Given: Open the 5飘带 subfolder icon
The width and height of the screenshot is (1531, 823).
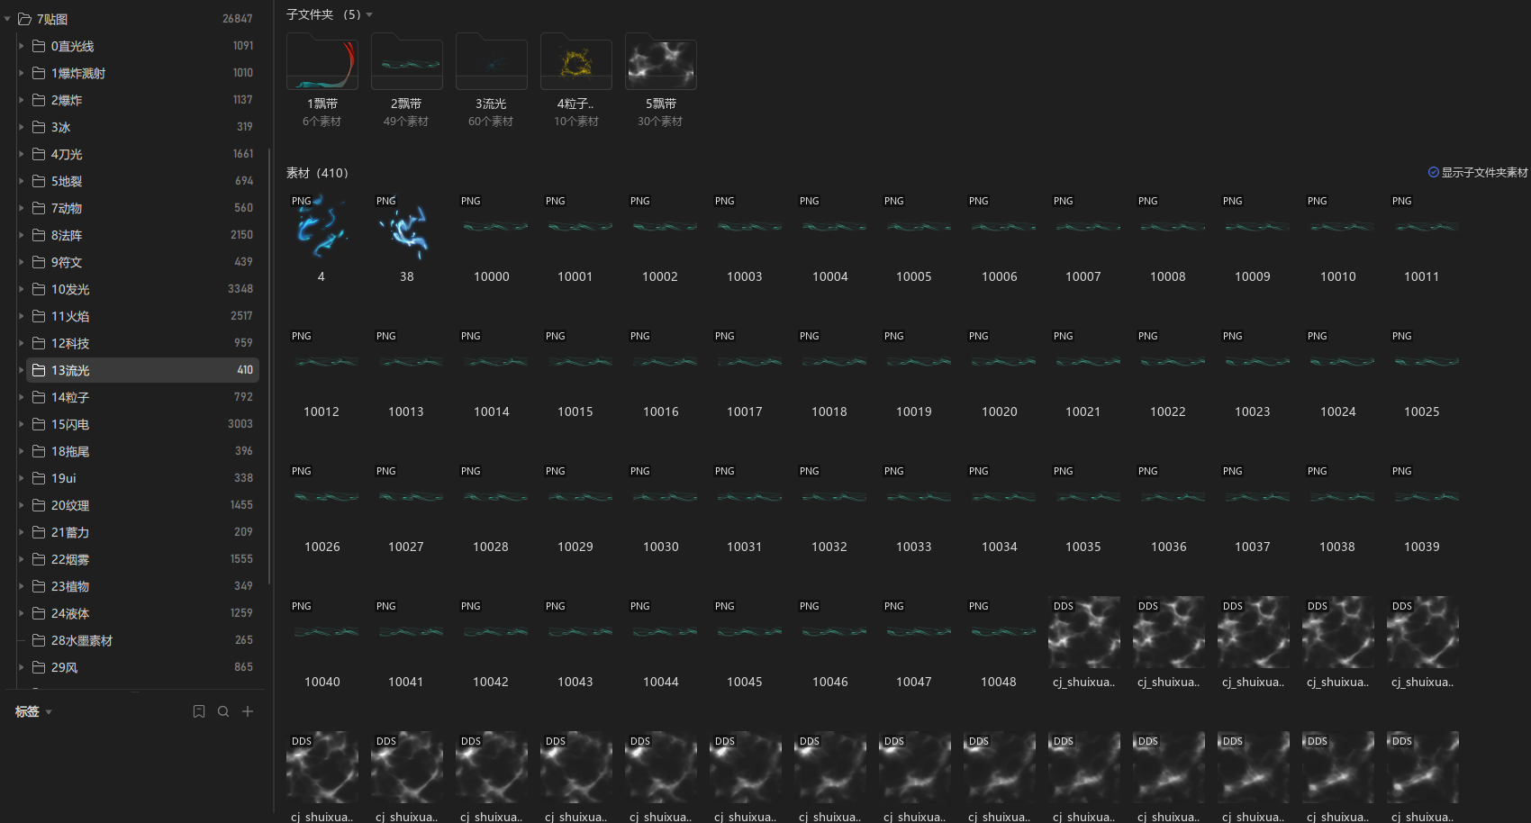Looking at the screenshot, I should pos(660,63).
